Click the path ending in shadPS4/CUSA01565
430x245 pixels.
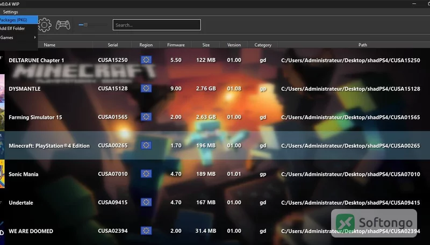pyautogui.click(x=350, y=117)
